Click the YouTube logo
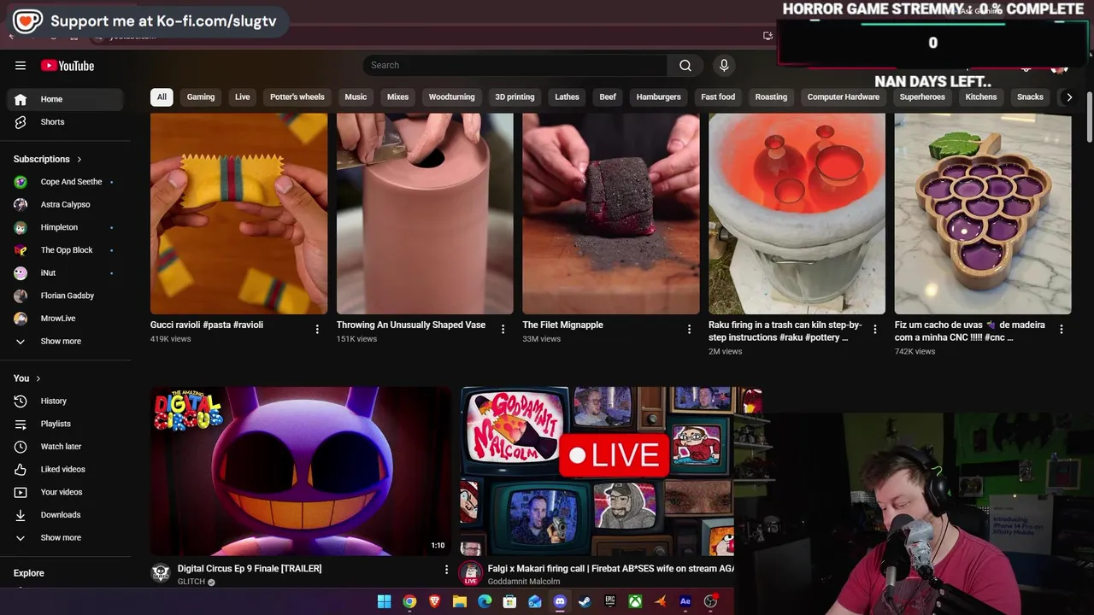 coord(68,66)
